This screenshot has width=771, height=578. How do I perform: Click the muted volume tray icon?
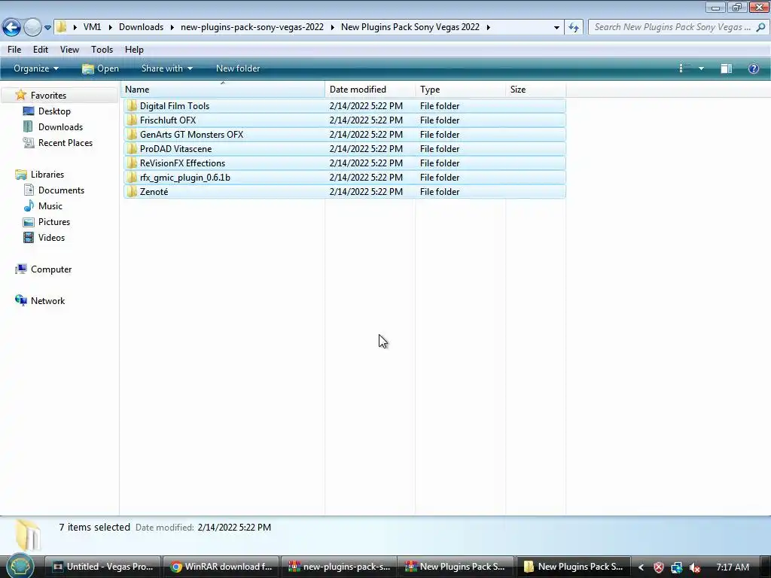coord(695,567)
